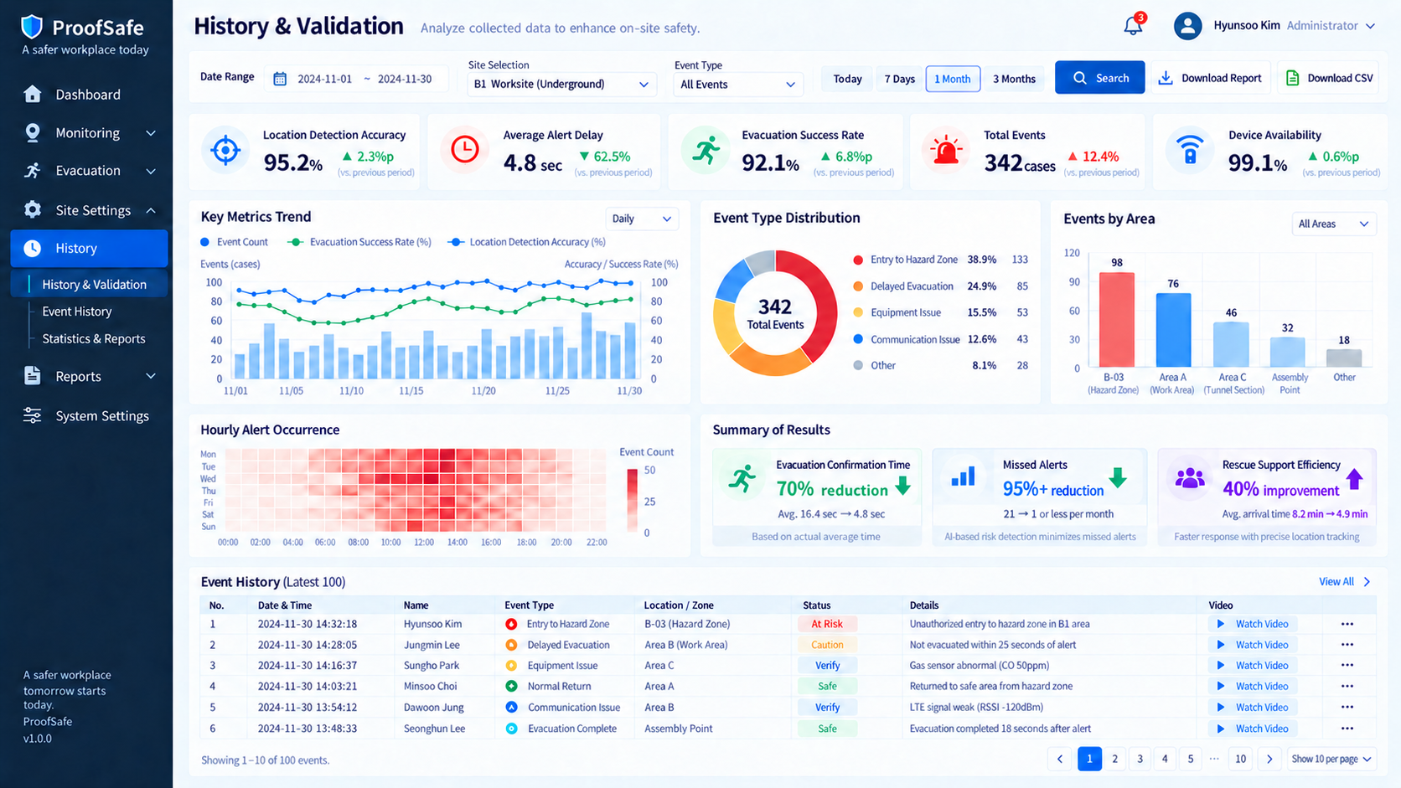Click the Average Alert Delay clock icon
Screen dimensions: 1401x788
pyautogui.click(x=465, y=149)
